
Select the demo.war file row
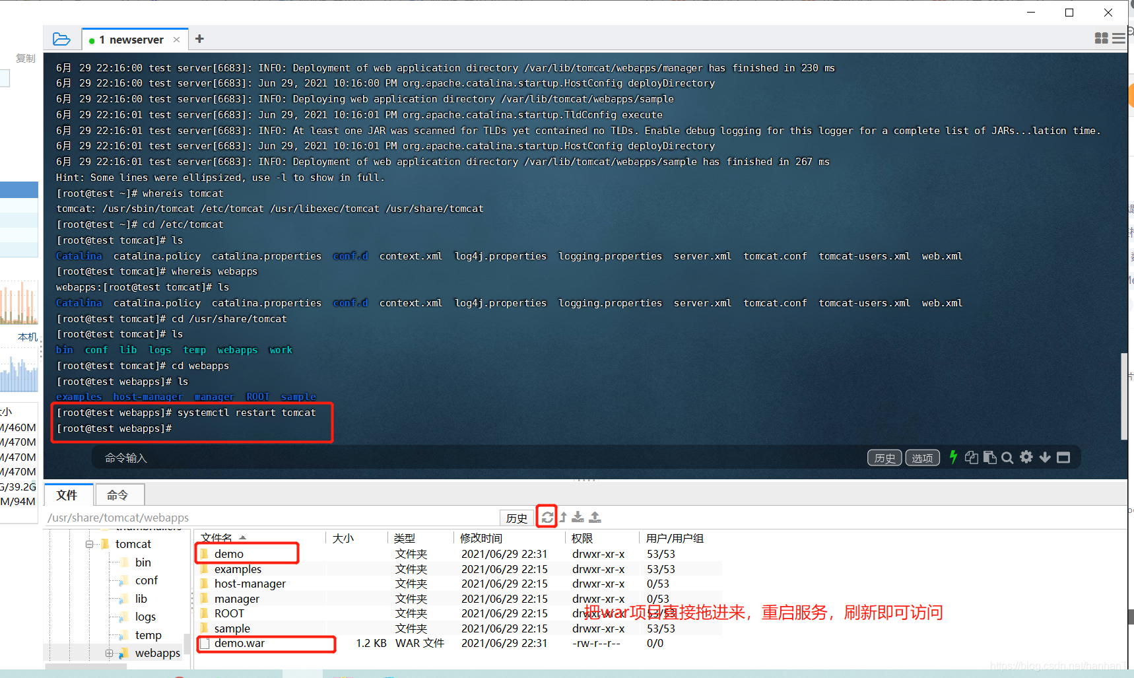pyautogui.click(x=459, y=643)
